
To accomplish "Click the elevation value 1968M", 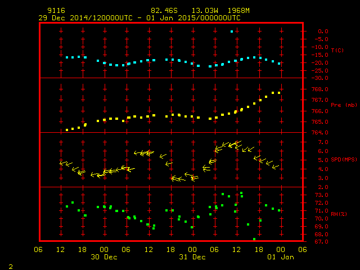I will tap(238, 11).
